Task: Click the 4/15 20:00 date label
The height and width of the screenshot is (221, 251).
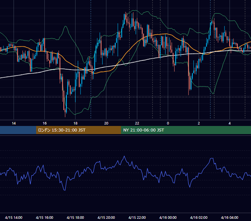Action: coord(106,217)
